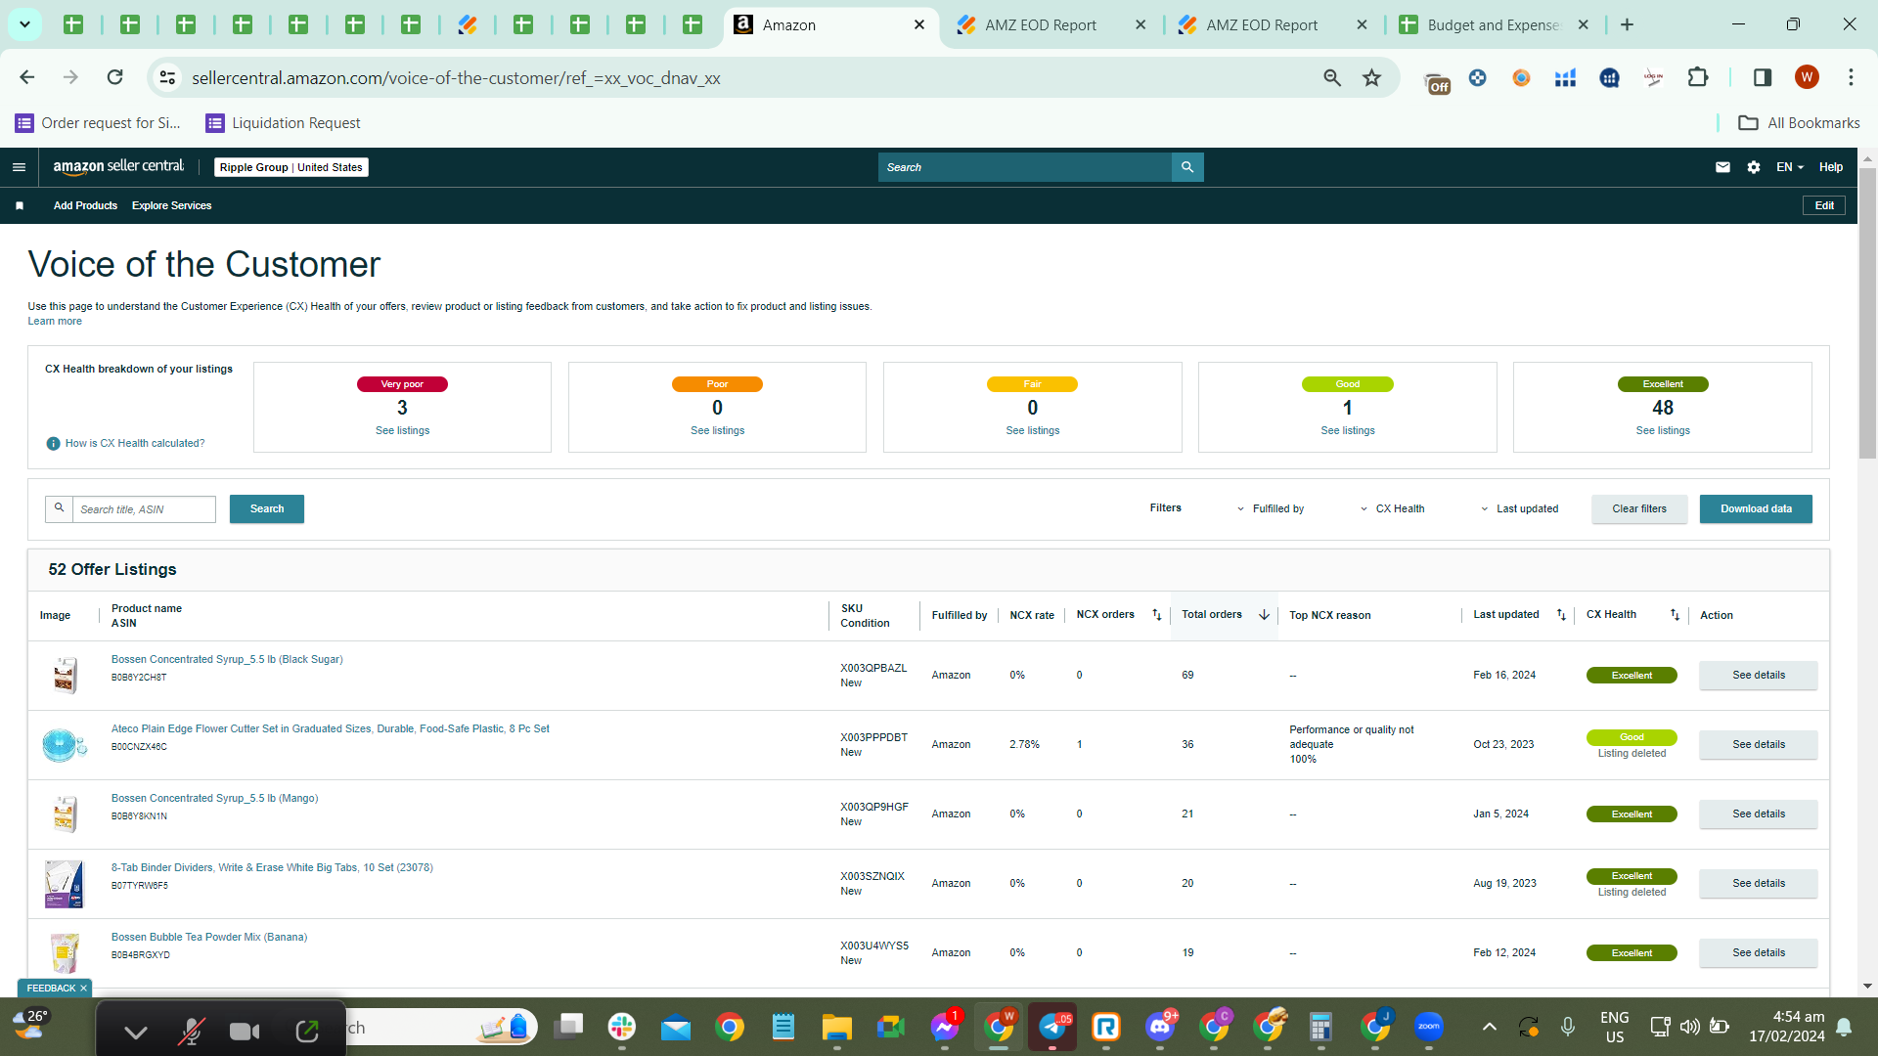Click the Ateco cutter set product thumbnail
Screen dimensions: 1878x1056
(65, 745)
